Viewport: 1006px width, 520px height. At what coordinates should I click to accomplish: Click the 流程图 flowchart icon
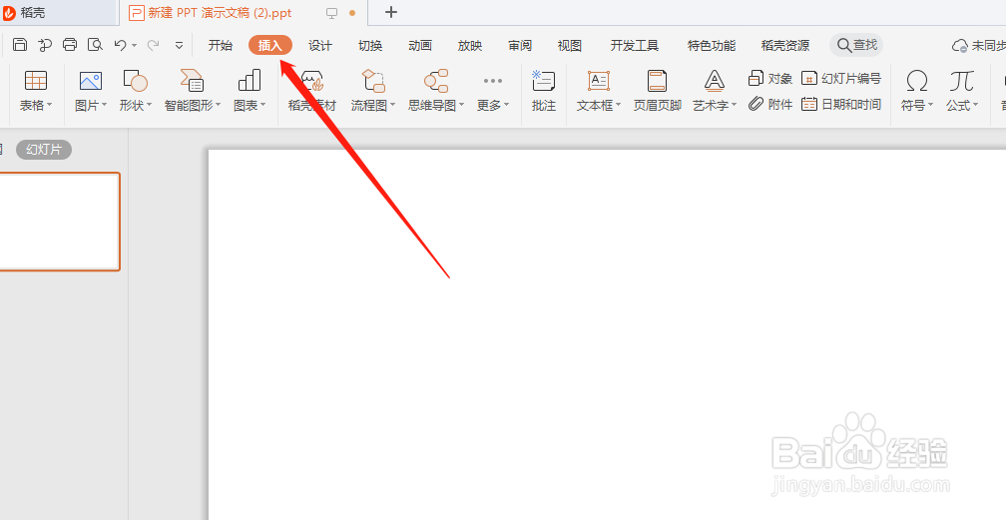tap(373, 81)
